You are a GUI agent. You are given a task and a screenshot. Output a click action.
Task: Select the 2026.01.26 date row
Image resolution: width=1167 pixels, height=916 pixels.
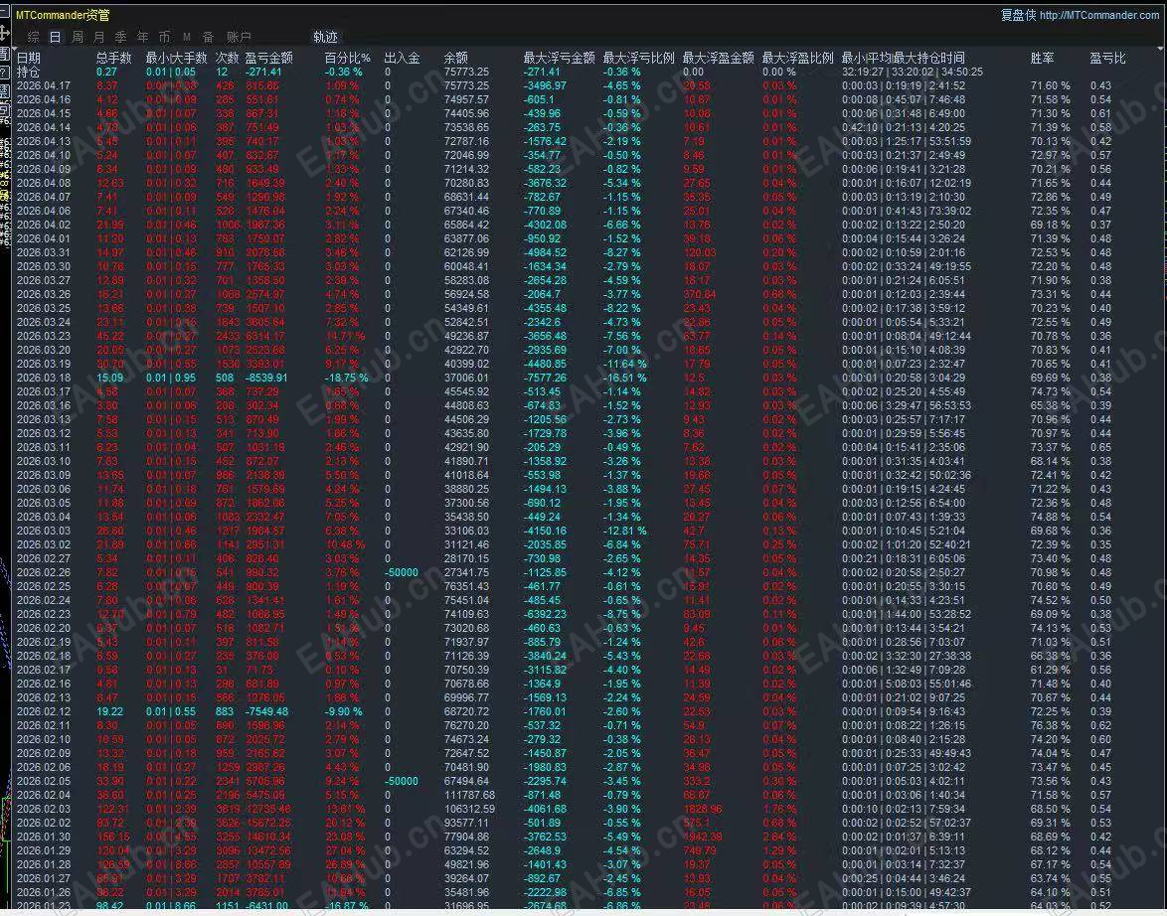click(x=44, y=892)
